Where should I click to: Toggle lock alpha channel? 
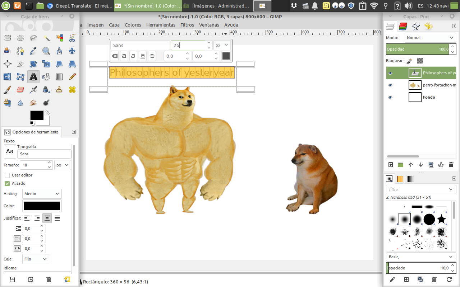pos(420,61)
